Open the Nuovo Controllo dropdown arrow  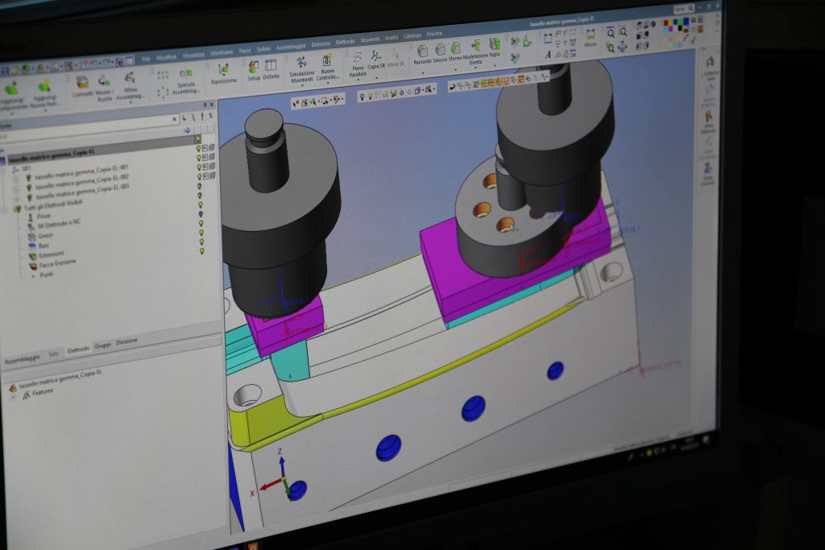pyautogui.click(x=327, y=83)
